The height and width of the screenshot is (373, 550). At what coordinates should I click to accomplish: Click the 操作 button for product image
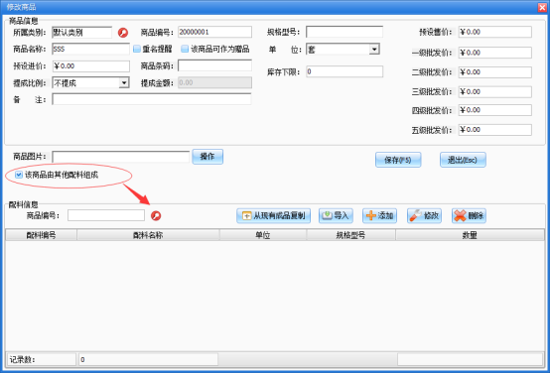(x=207, y=157)
